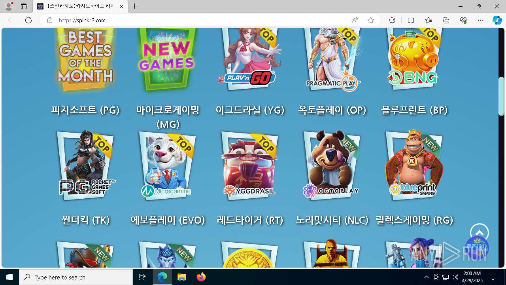
Task: Click the 이그드라실 (YG) label
Action: click(250, 110)
